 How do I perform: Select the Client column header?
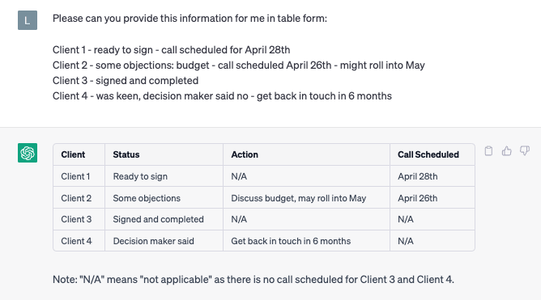(x=79, y=154)
